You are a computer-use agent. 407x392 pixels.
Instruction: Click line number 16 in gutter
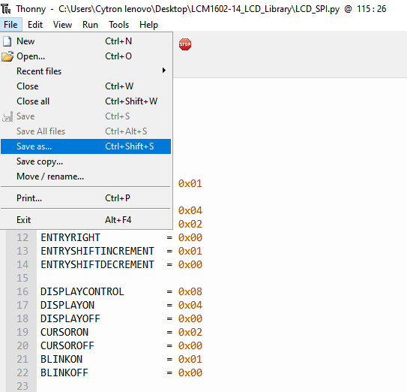[x=22, y=291]
